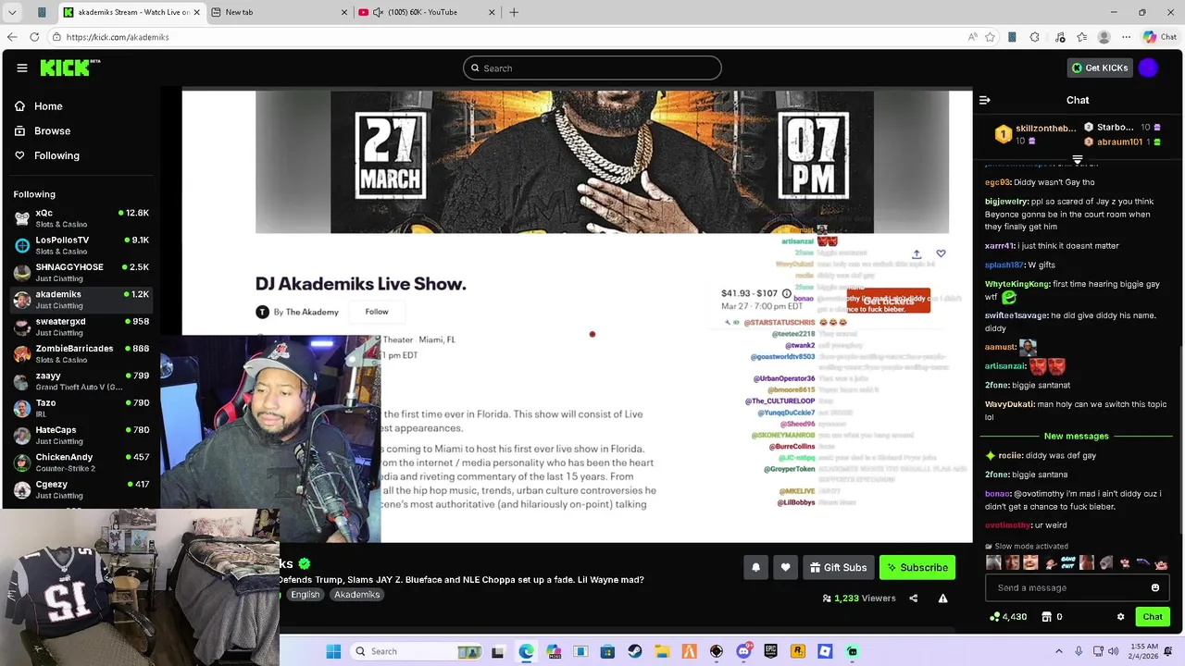Click the KICK logo
1185x666 pixels.
pyautogui.click(x=69, y=68)
